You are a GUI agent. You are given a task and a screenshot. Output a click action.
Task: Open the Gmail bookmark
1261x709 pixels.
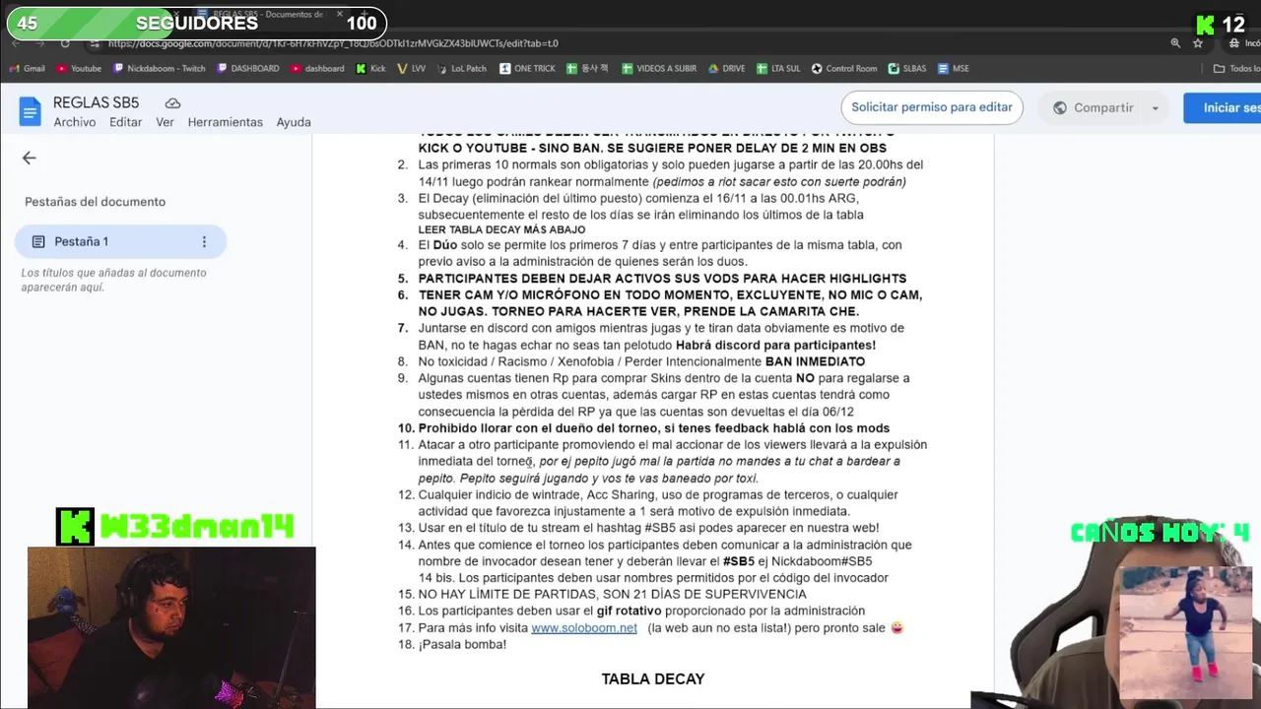pos(28,69)
